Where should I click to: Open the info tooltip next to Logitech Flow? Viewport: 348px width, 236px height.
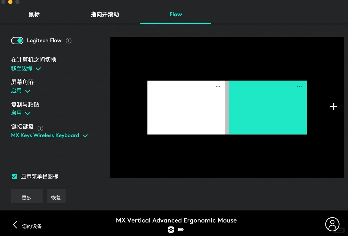click(68, 41)
